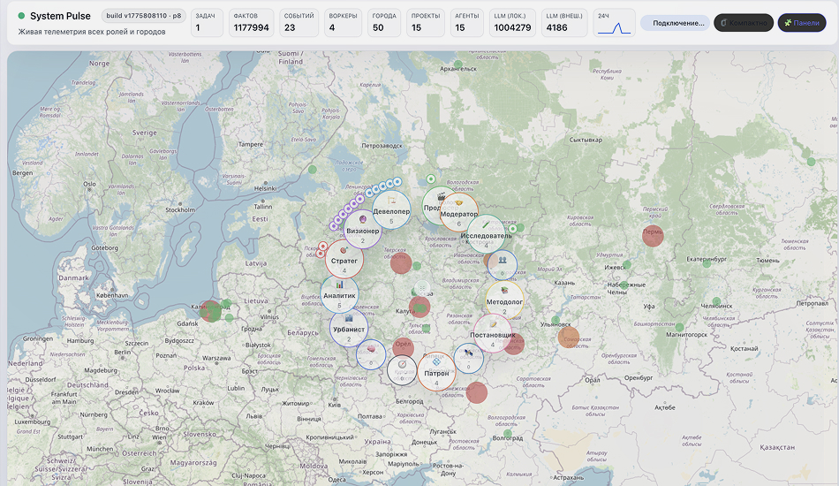Screen dimensions: 839x486
Task: Open the Патрон role node
Action: click(x=436, y=372)
